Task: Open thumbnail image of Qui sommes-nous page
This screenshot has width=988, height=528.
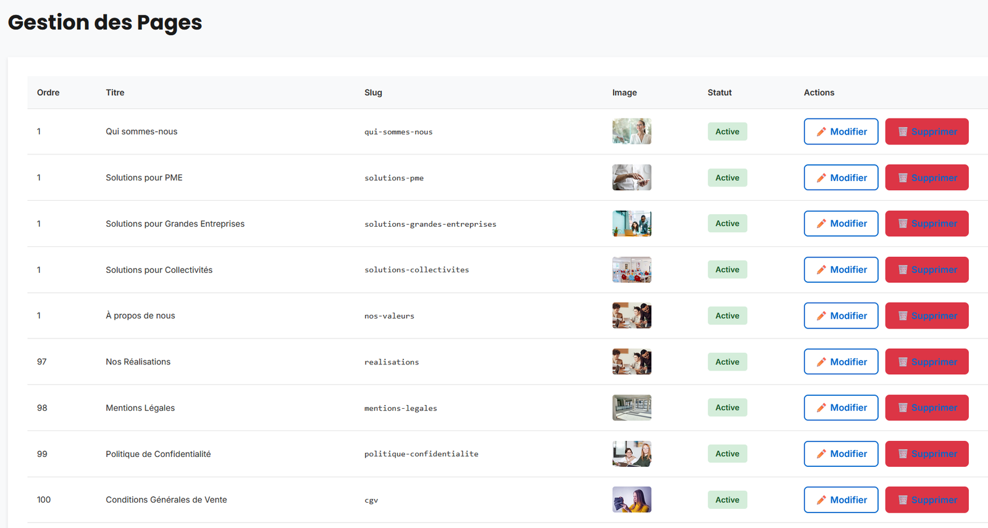Action: (x=632, y=132)
